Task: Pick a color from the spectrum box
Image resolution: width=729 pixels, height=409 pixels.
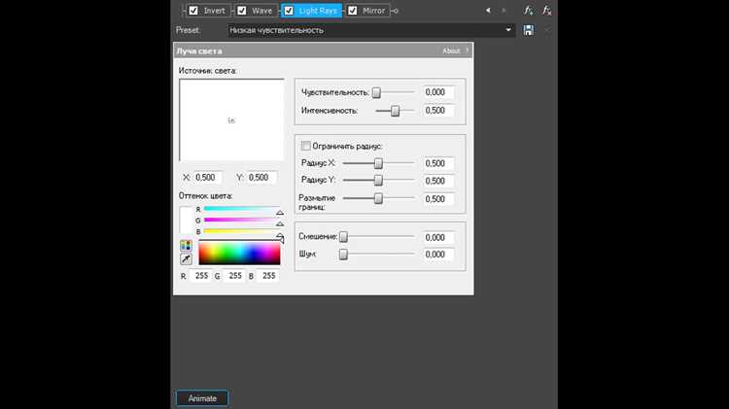Action: point(239,253)
